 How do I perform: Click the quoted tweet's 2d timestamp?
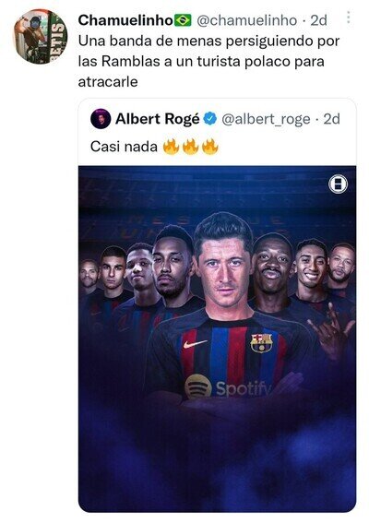click(331, 119)
